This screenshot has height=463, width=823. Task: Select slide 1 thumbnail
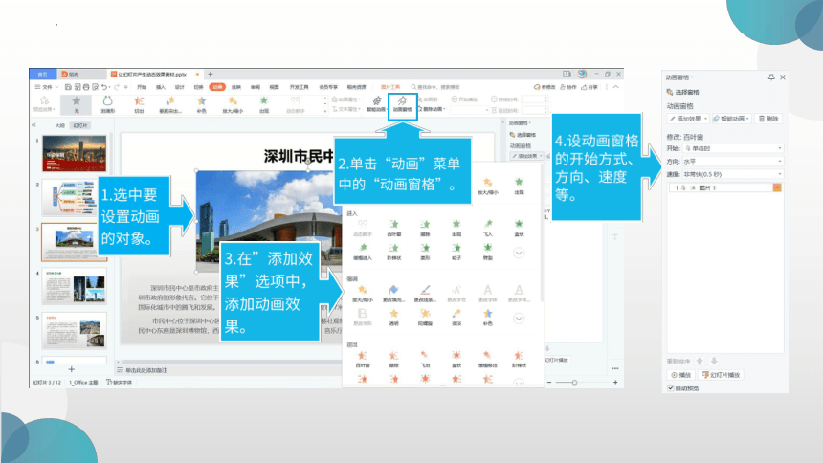(x=74, y=153)
